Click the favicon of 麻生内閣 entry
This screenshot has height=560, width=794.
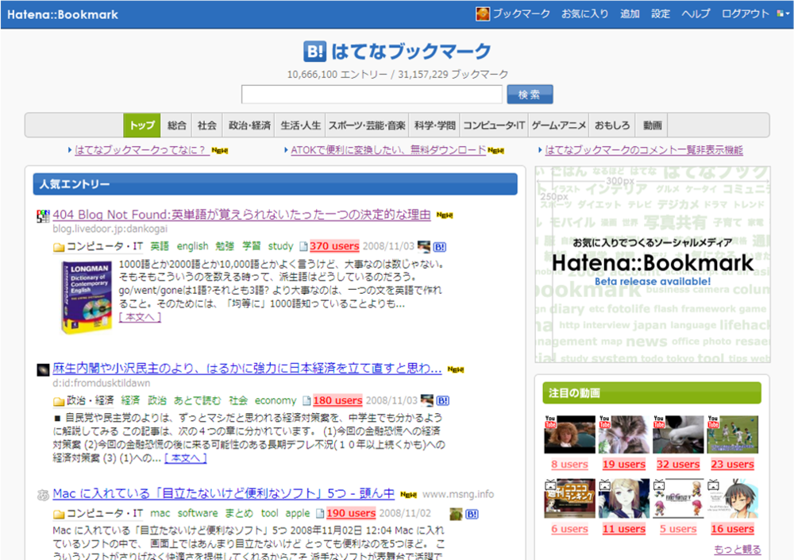tap(43, 369)
